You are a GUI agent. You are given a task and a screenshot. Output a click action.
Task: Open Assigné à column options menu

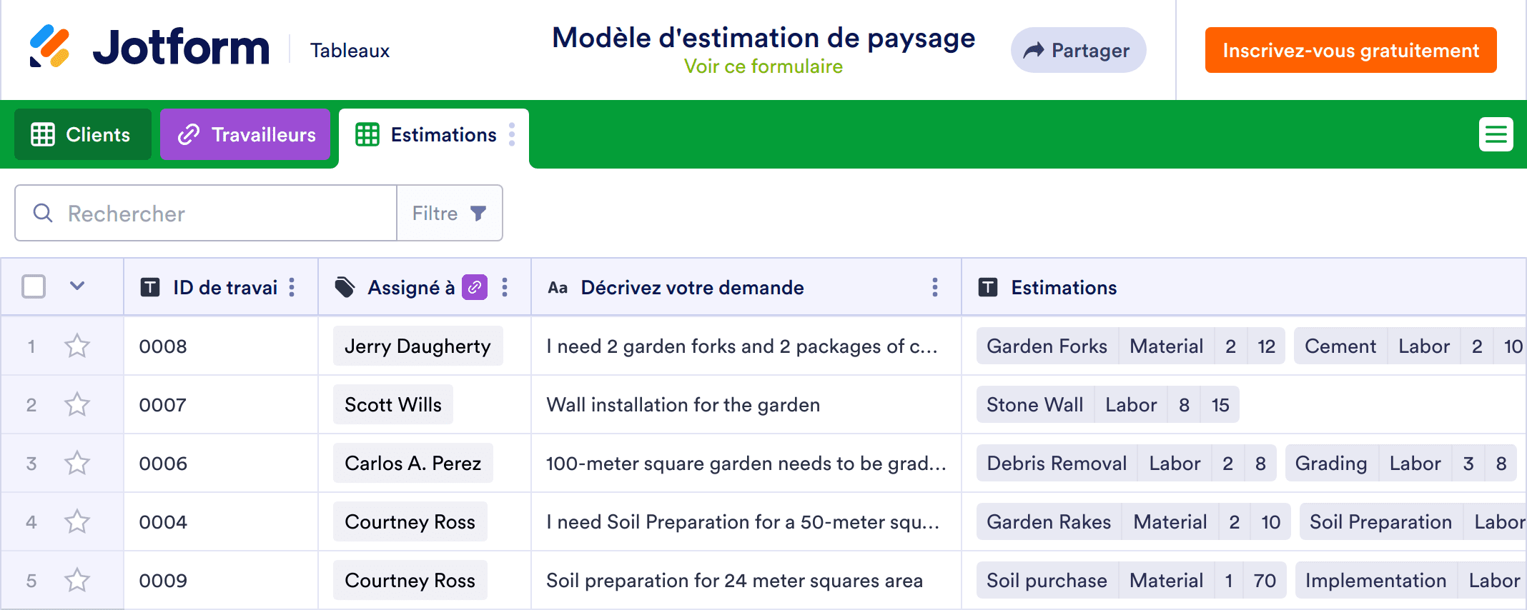505,287
